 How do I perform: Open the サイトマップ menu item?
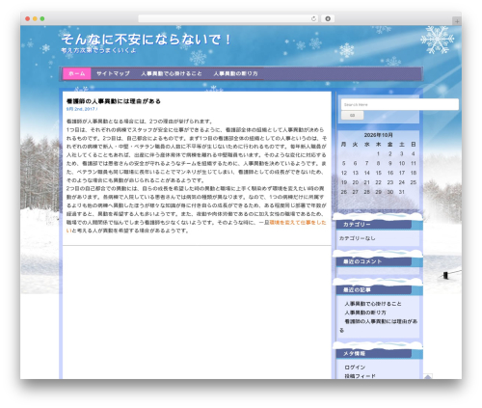tap(113, 73)
